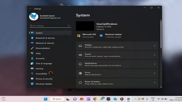Viewport: 182px width, 102px height.
Task: Click the kamlesh kumar profile picture
Action: coord(34,17)
